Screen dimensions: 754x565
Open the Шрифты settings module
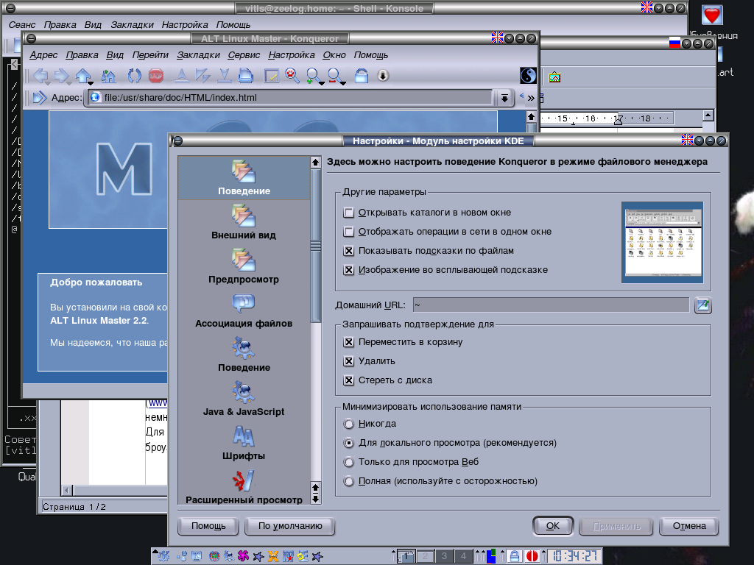244,443
